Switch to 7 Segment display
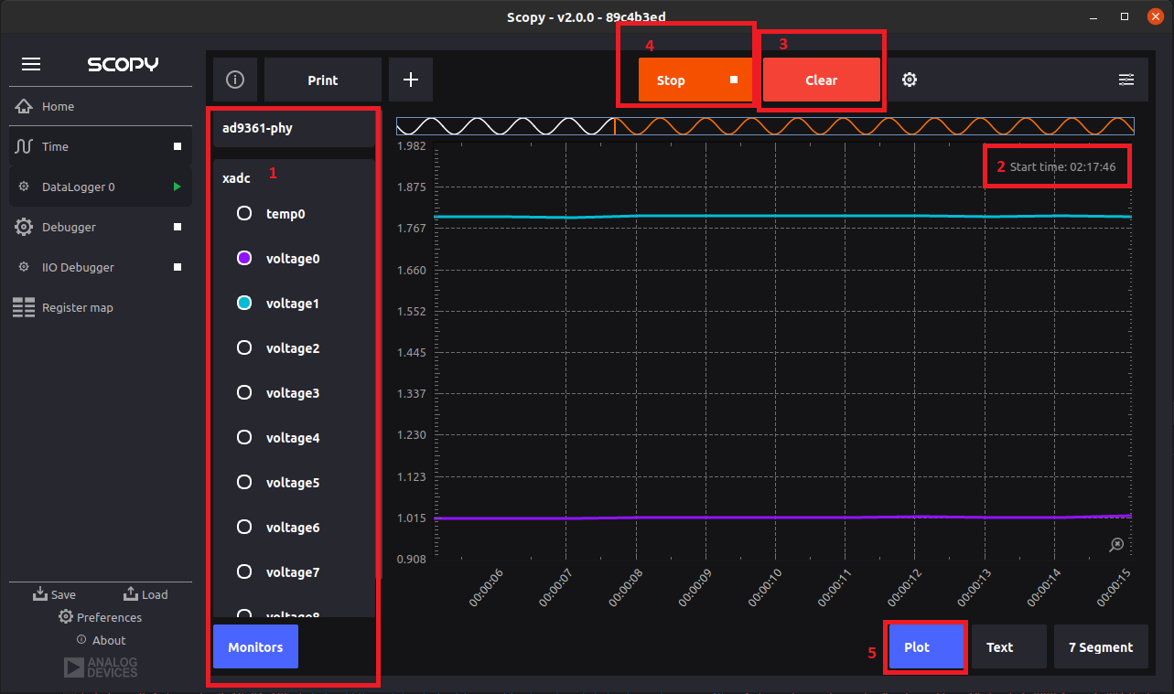Viewport: 1174px width, 694px height. pyautogui.click(x=1101, y=646)
